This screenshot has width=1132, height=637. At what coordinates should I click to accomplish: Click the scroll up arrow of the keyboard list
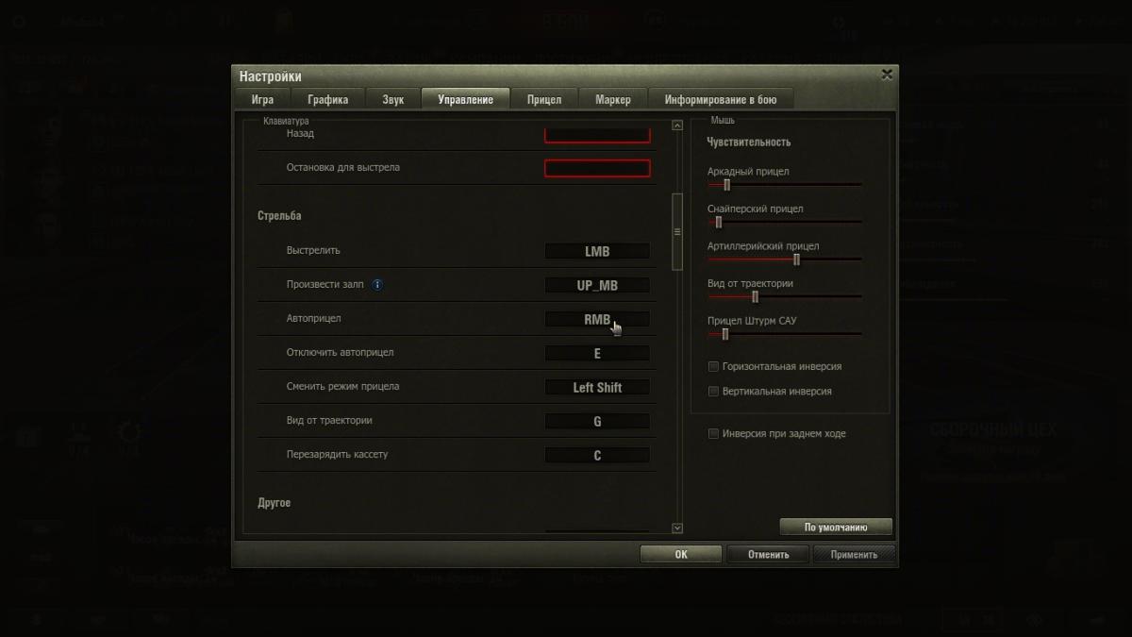point(676,126)
